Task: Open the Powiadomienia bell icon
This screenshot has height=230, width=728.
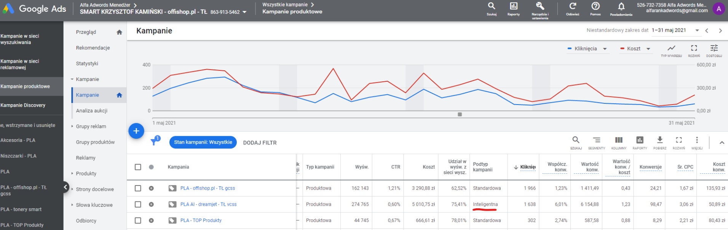Action: (621, 7)
